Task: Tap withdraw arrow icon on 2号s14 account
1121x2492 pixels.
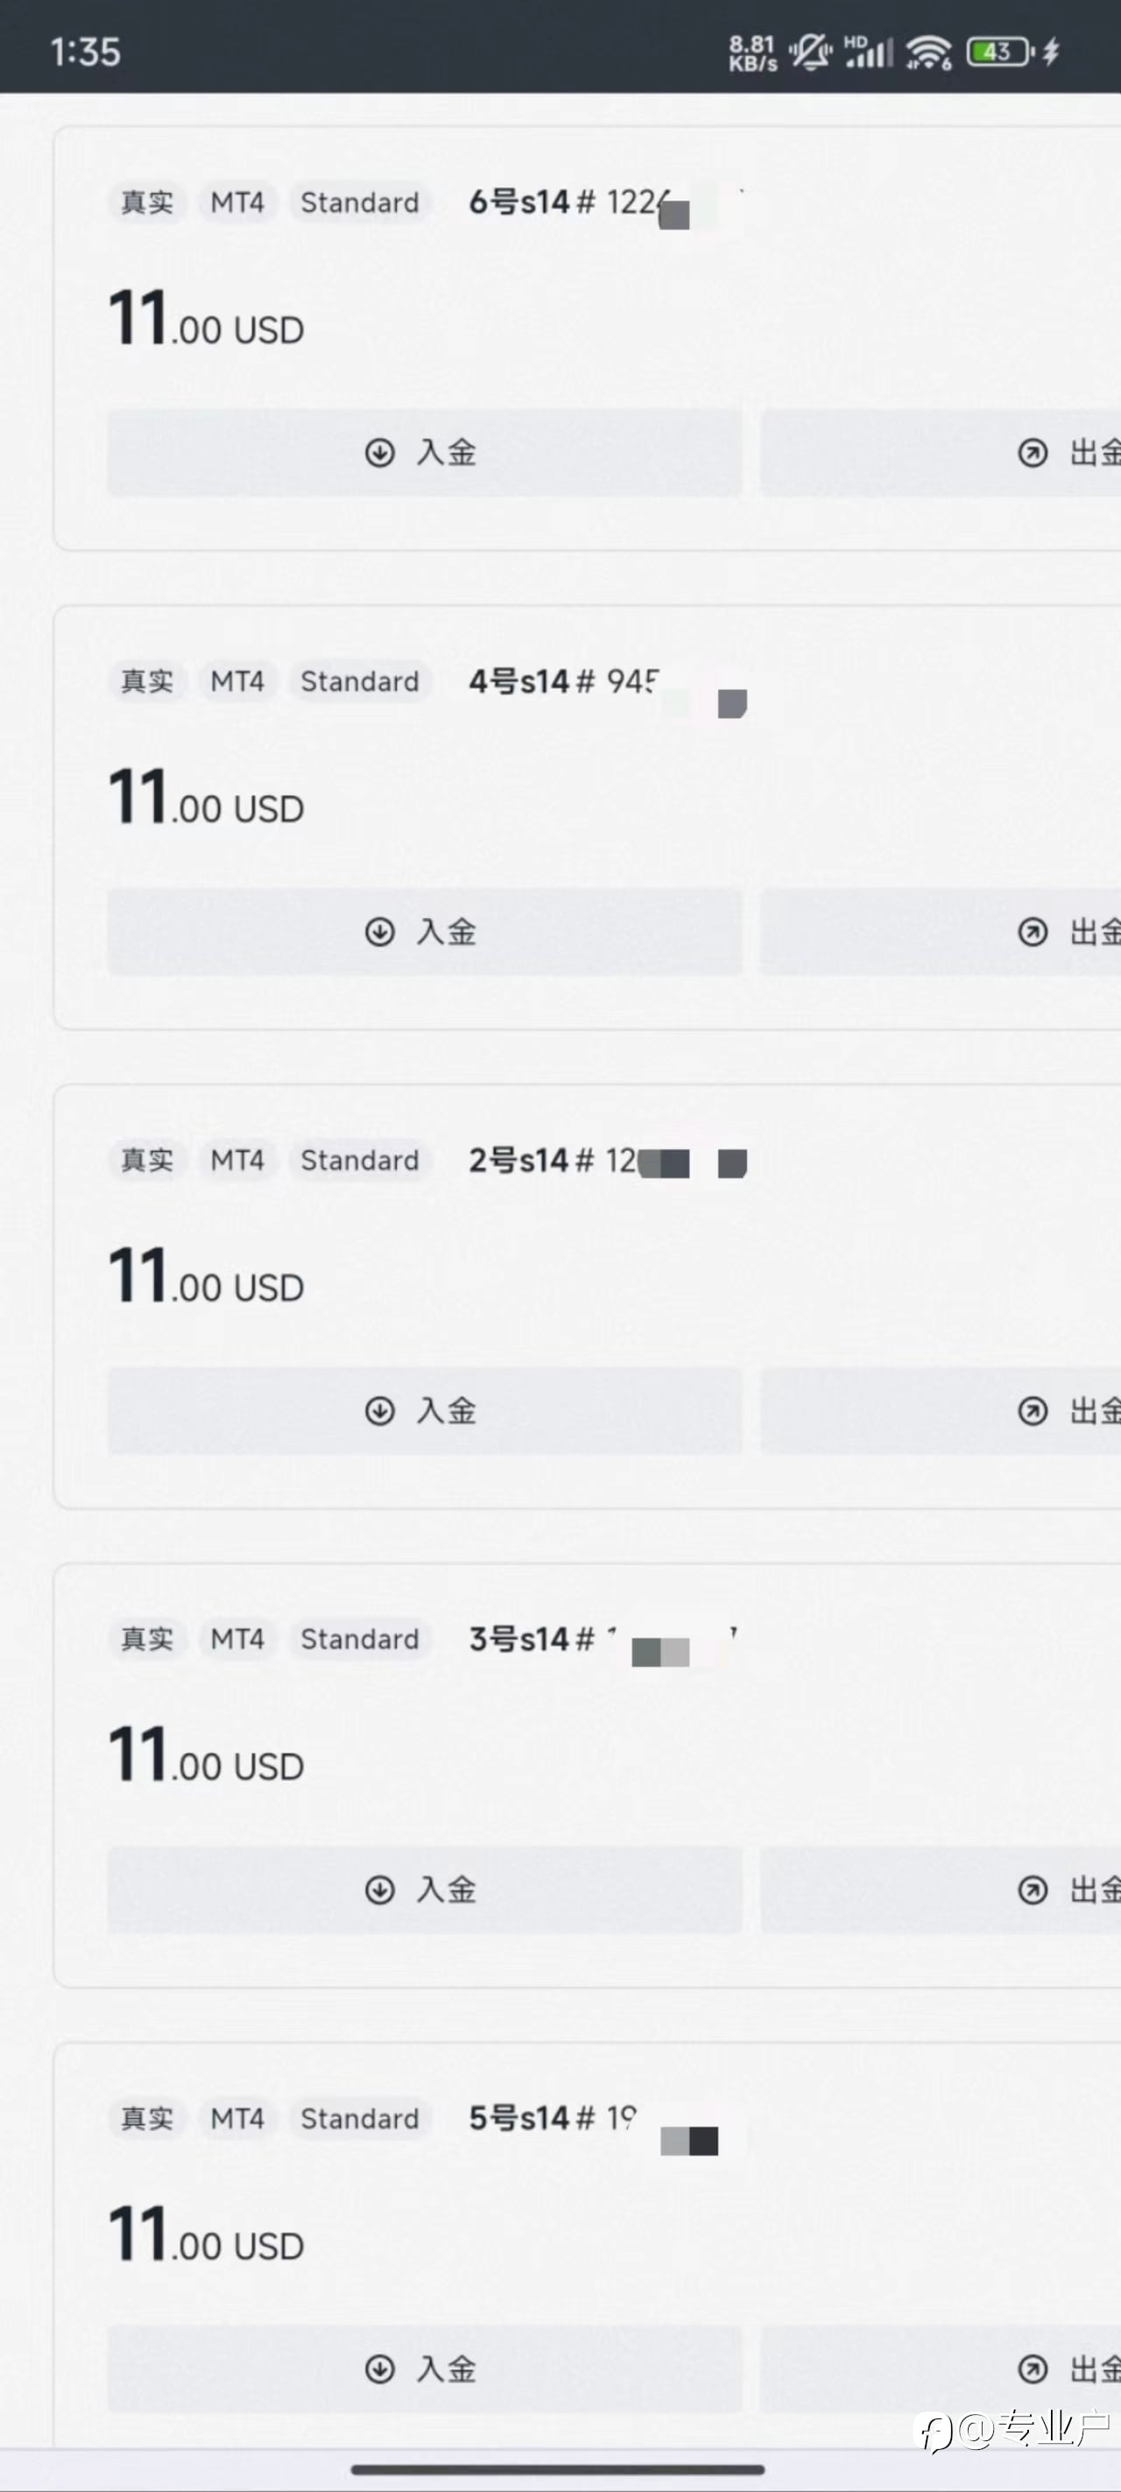Action: pyautogui.click(x=1032, y=1410)
